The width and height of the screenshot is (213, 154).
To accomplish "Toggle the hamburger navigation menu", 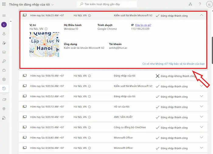I will [4, 16].
